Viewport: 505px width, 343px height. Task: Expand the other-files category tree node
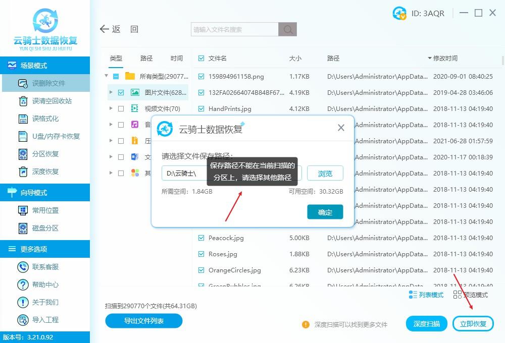pyautogui.click(x=111, y=173)
